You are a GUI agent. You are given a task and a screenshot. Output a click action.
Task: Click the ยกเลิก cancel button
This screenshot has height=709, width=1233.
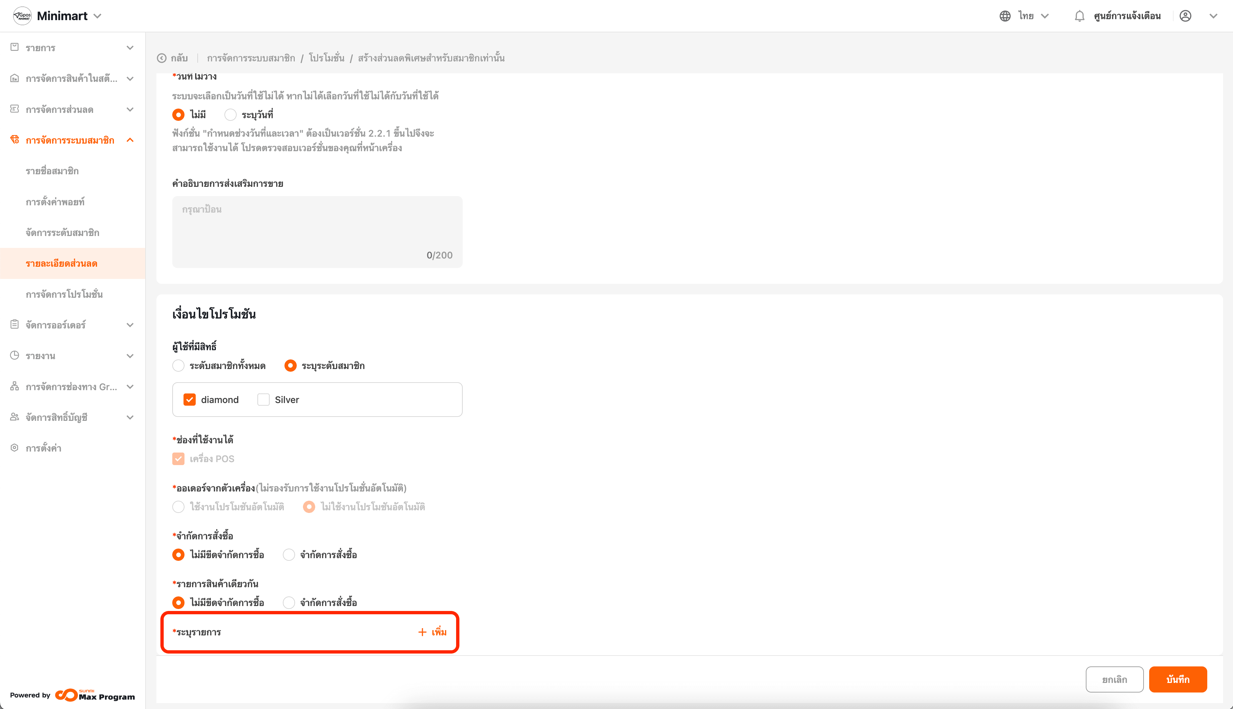click(x=1114, y=679)
